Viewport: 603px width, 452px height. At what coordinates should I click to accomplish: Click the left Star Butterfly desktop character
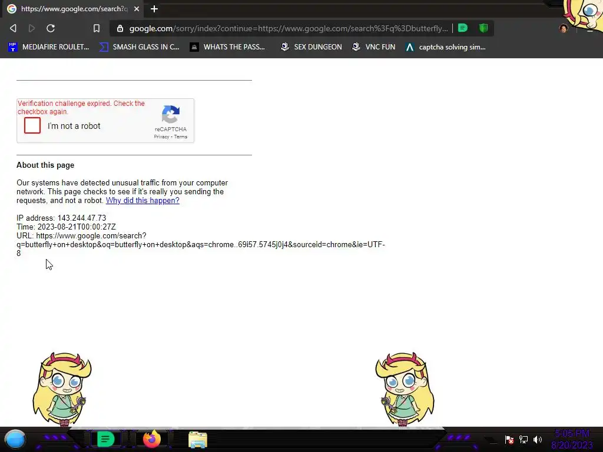(x=62, y=389)
